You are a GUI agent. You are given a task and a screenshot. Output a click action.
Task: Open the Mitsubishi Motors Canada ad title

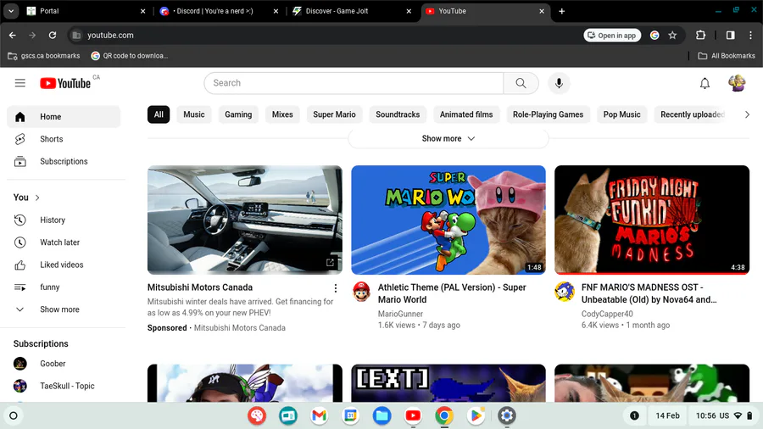pos(200,287)
